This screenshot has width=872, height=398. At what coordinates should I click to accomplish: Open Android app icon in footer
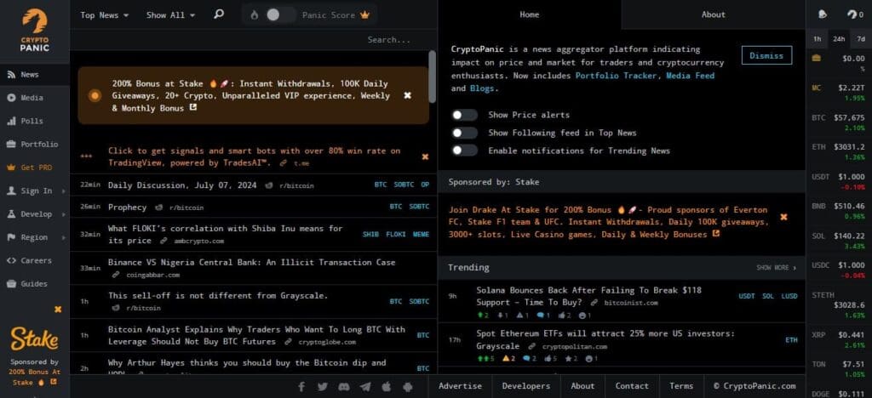click(x=408, y=386)
